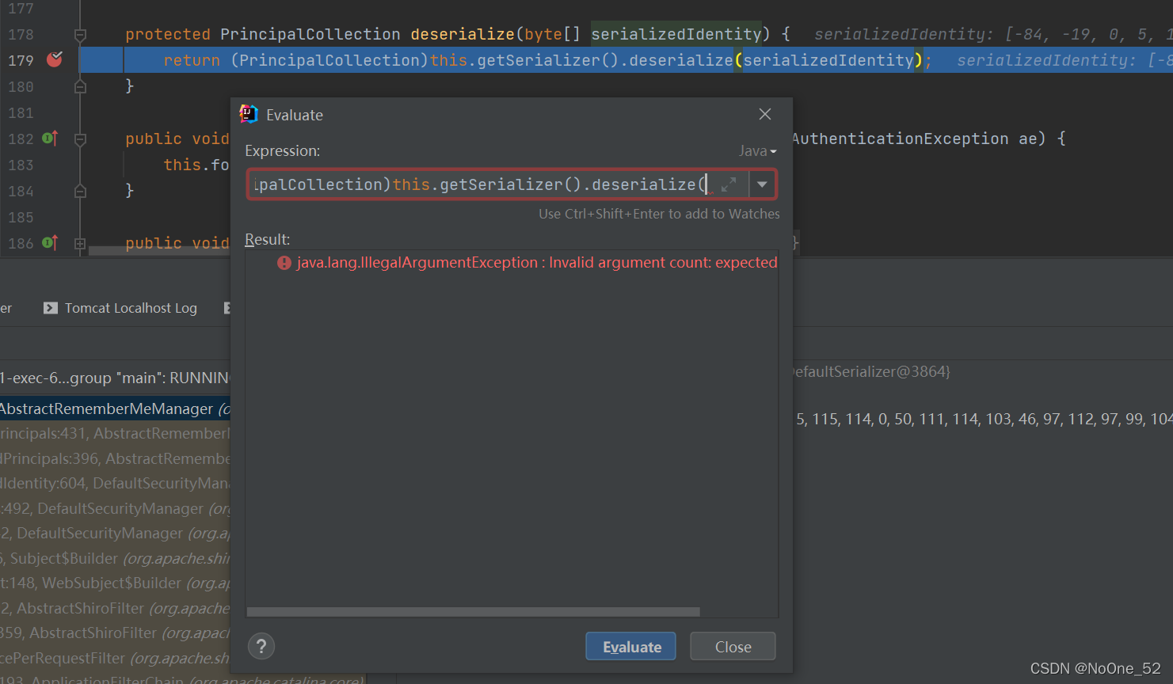
Task: Select the 359 AbstractShiroFilter stack frame
Action: coord(115,633)
